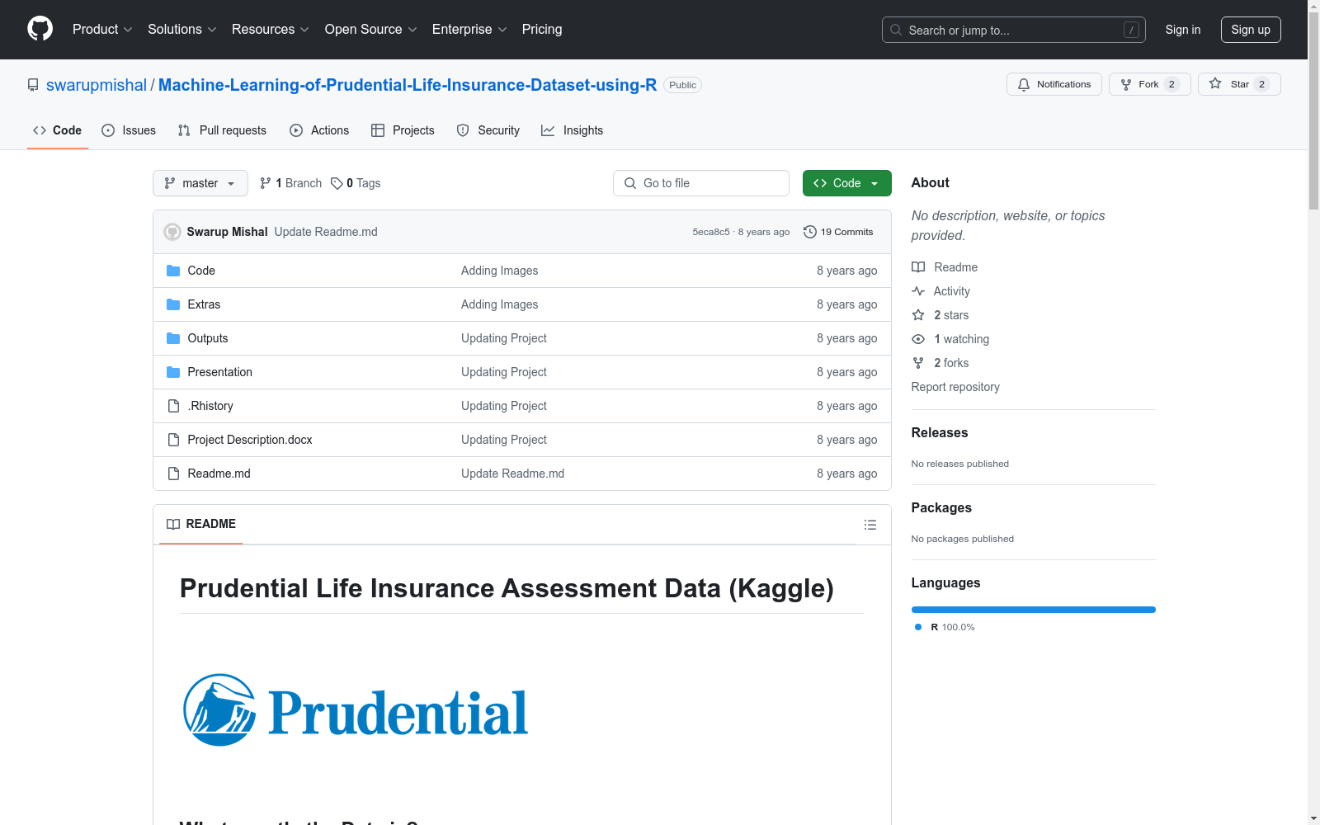Click the Fork repository button

[x=1149, y=84]
